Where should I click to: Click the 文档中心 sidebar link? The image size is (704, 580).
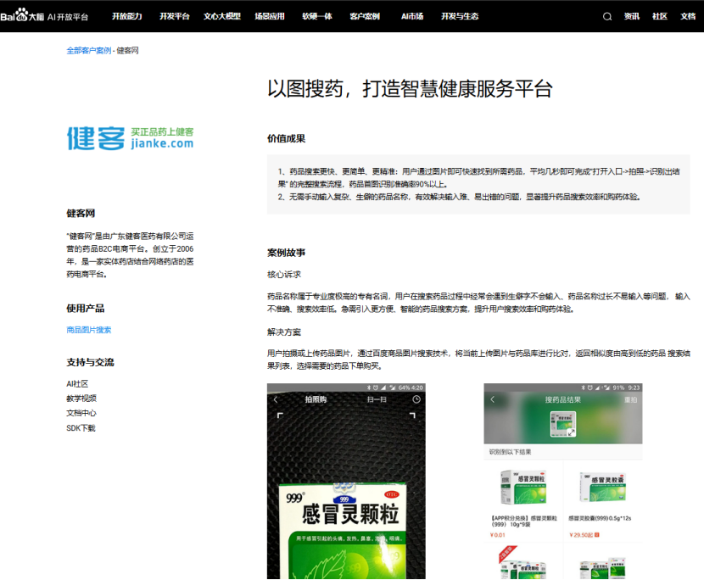point(81,412)
